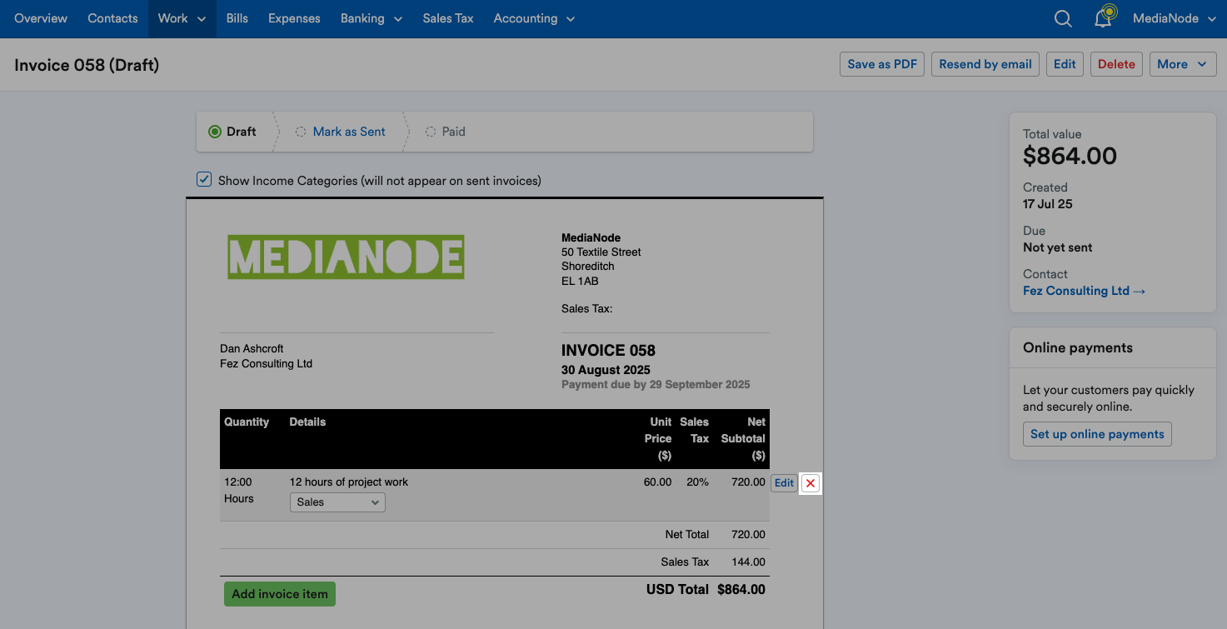Open the Expenses section
Screen dimensions: 1227x629
pyautogui.click(x=294, y=18)
